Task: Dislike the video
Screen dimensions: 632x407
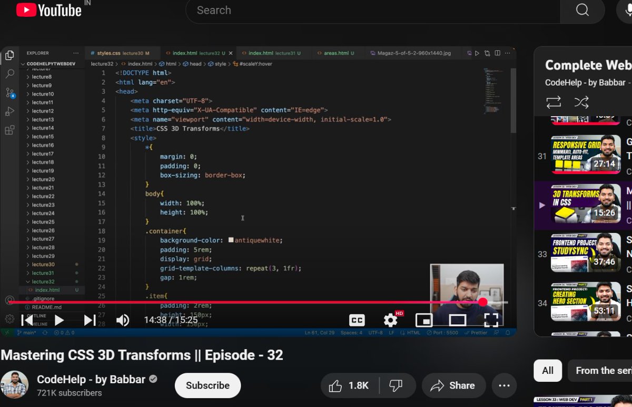Action: pos(396,386)
